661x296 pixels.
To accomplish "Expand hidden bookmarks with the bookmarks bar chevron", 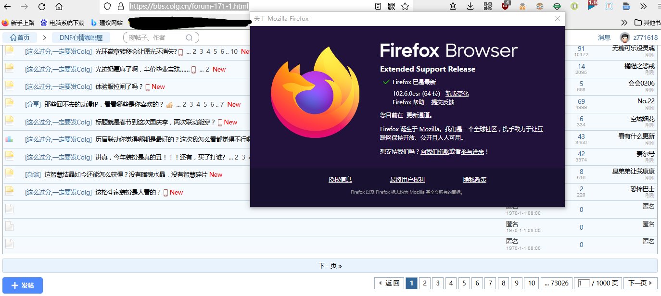I will click(624, 22).
